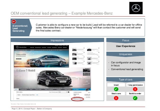Viewport: 160px width, 111px height.
Task: Select the Uniqueness panel header
Action: pos(126,54)
